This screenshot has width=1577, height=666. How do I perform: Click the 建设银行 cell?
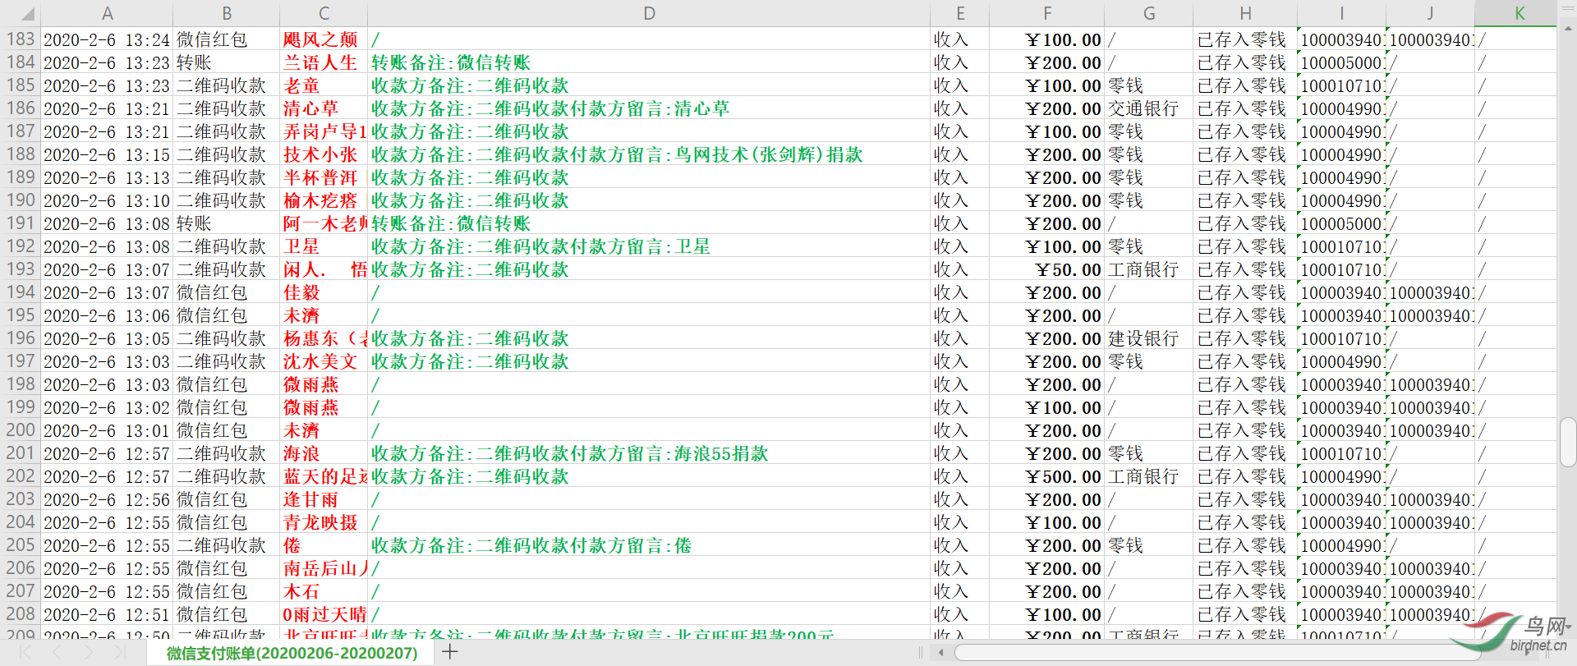[x=1149, y=338]
